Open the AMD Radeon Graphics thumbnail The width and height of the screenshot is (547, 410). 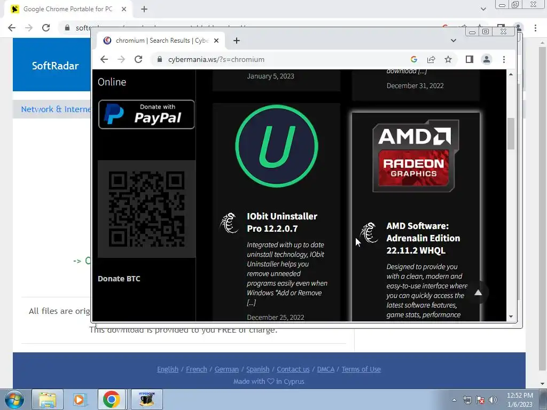tap(416, 156)
